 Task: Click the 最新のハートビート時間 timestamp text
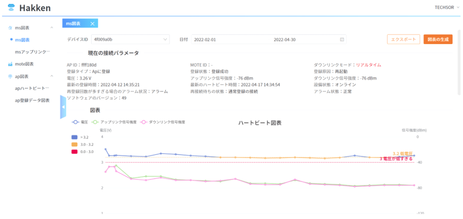(235, 85)
